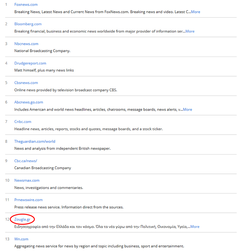This screenshot has width=244, height=251.
Task: Open the Newsmax.com link
Action: click(x=27, y=180)
